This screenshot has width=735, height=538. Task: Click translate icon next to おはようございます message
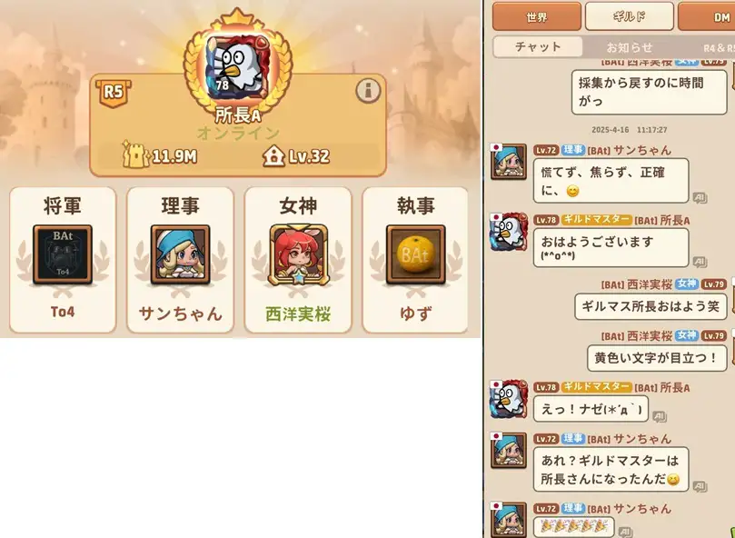click(700, 261)
